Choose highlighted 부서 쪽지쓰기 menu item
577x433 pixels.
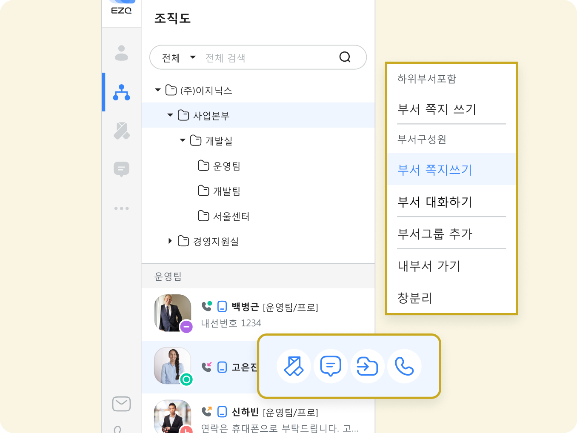click(451, 169)
